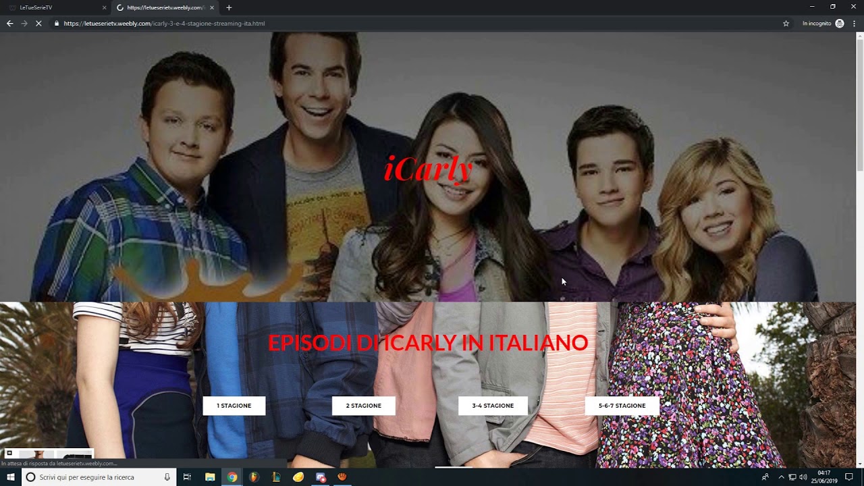Image resolution: width=864 pixels, height=486 pixels.
Task: Open the 2 STAGIONE episodes
Action: pyautogui.click(x=363, y=406)
